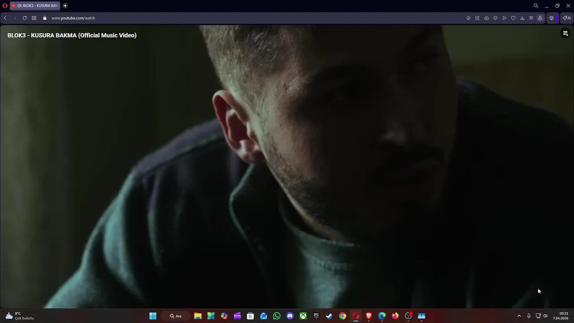Viewport: 574px width, 323px height.
Task: Select the BLOK3 - KUSURA BAKMA tab
Action: 35,6
